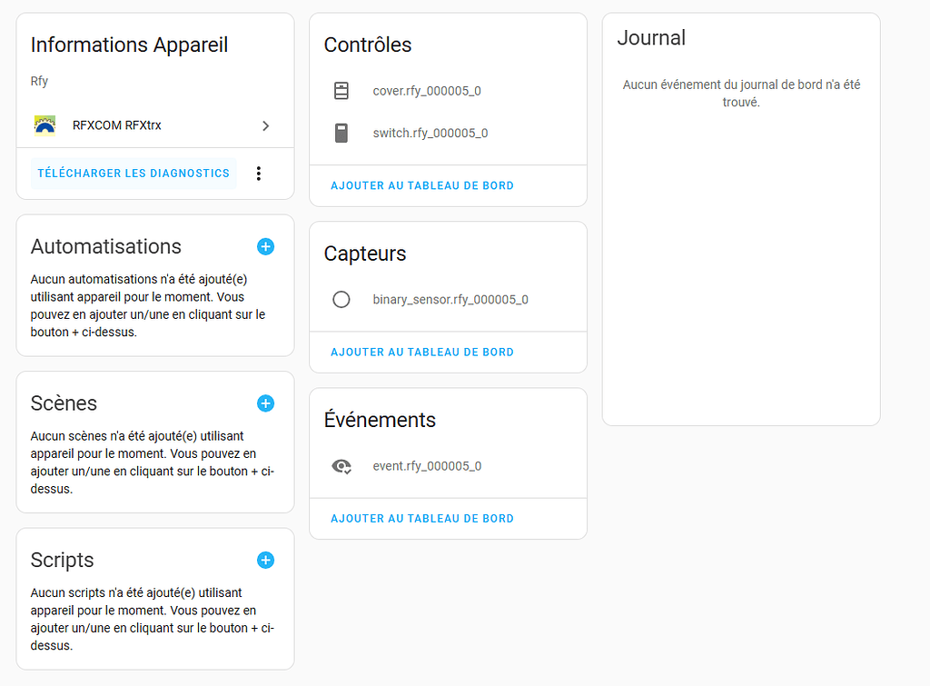Expand the RFXCOM RFXtrx integration chevron
930x686 pixels.
tap(266, 126)
